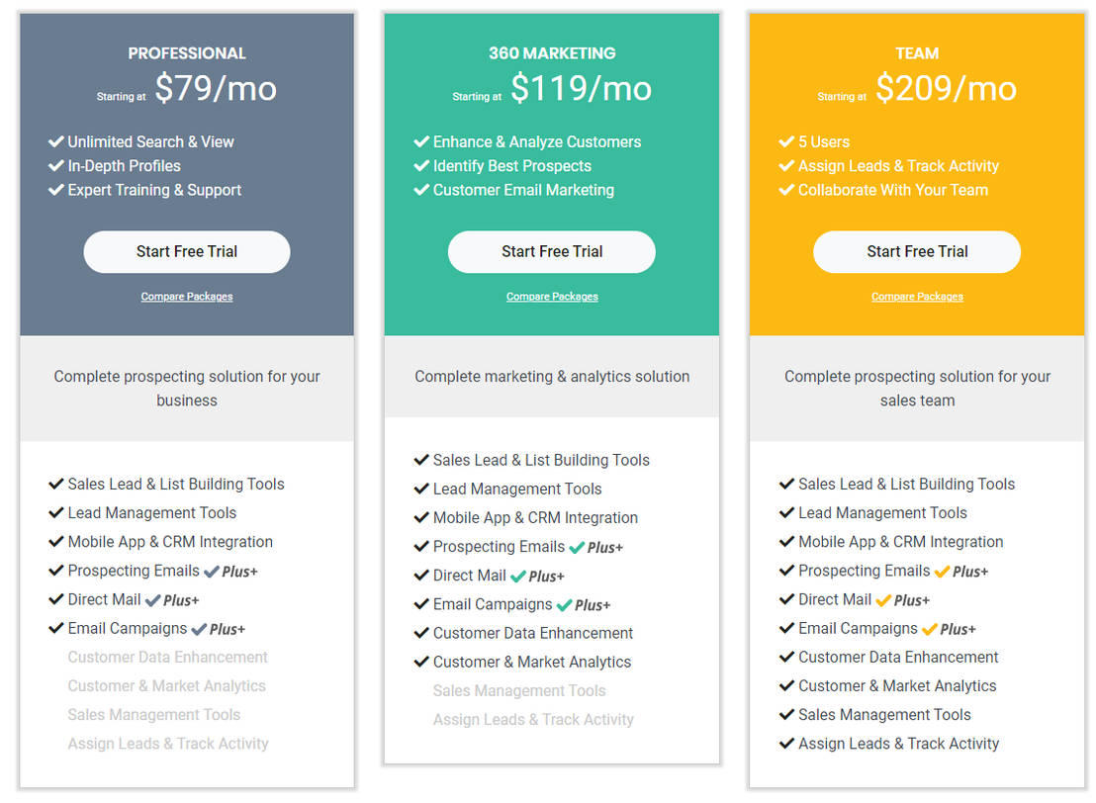Viewport: 1096px width, 803px height.
Task: Click gray Plus+ checkmark next to Direct Mail
Action: [x=152, y=600]
